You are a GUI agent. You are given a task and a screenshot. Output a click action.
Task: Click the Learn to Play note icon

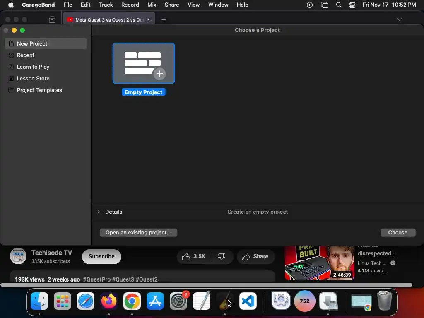(x=11, y=67)
